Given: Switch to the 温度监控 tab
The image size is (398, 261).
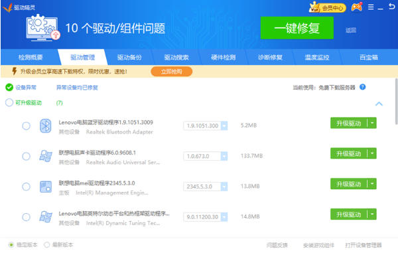Looking at the screenshot, I should pyautogui.click(x=317, y=57).
